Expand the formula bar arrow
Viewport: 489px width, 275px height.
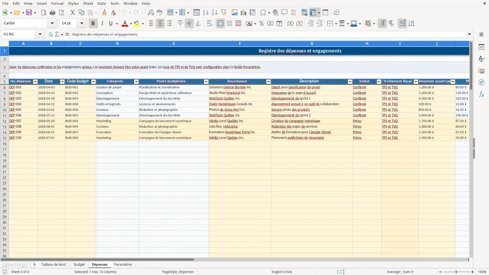[469, 34]
